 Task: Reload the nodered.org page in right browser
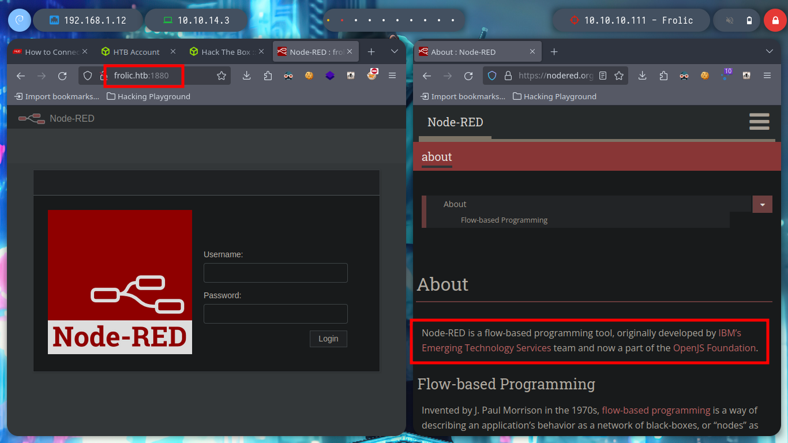(x=468, y=76)
